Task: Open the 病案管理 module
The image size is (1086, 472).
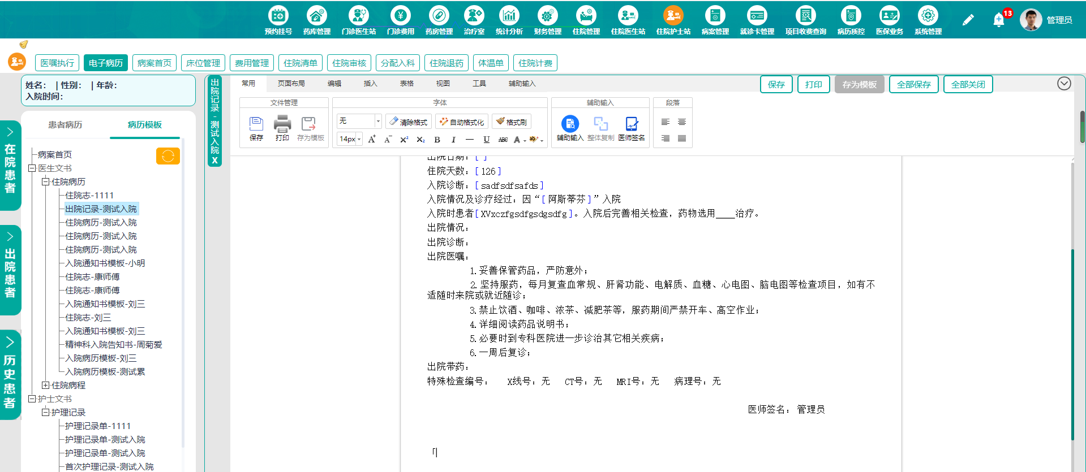Action: (715, 20)
